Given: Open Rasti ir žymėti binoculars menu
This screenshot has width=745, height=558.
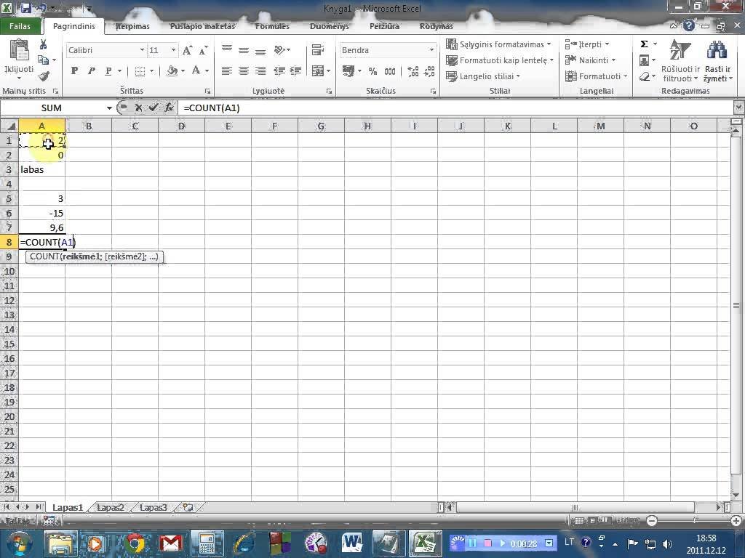Looking at the screenshot, I should (717, 61).
